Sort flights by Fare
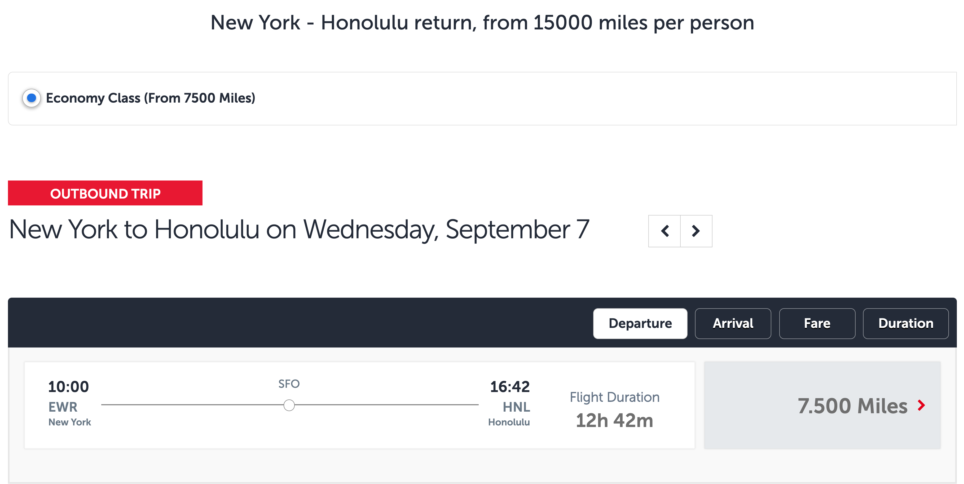 [817, 323]
